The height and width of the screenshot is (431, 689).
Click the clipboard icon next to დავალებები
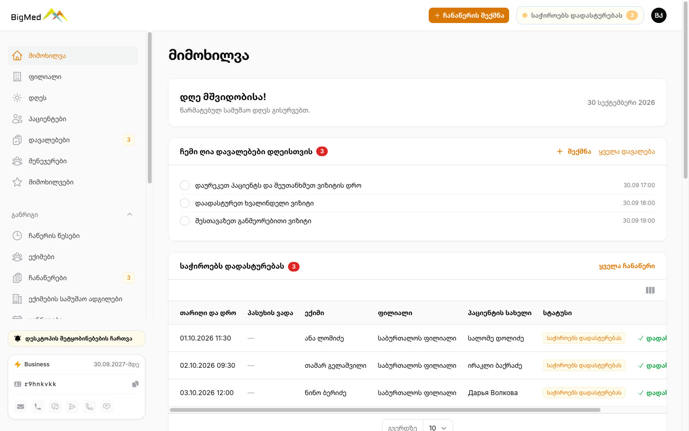(17, 140)
